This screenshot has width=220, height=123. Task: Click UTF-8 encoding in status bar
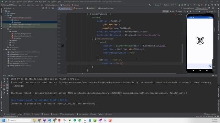pos(205,116)
